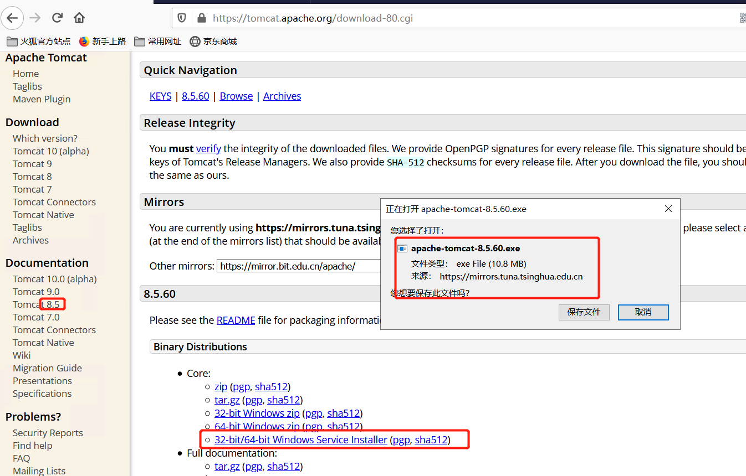This screenshot has height=476, width=746.
Task: Open the 8.5.60 quick navigation link
Action: pyautogui.click(x=196, y=96)
